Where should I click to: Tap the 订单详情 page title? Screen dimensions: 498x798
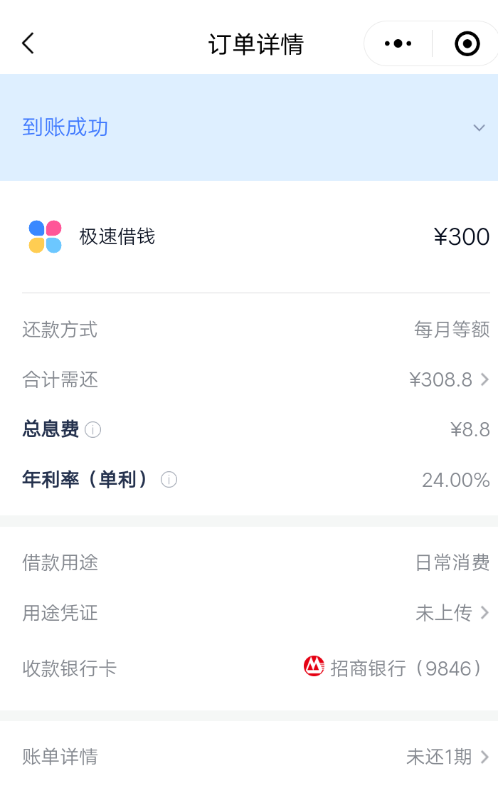pos(255,44)
